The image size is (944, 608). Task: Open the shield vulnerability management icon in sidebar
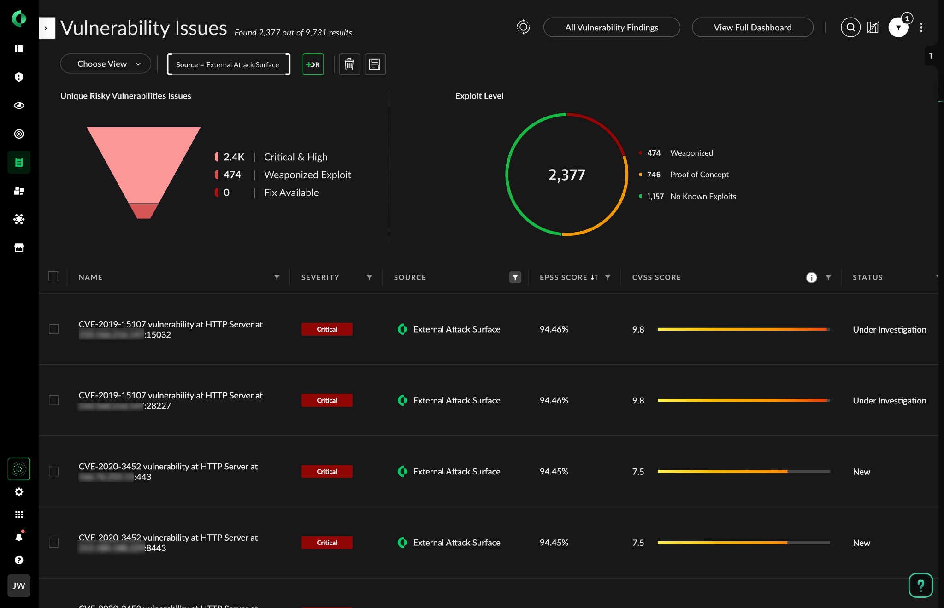18,77
